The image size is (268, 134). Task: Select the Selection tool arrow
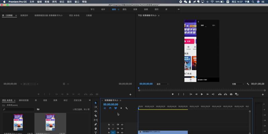coord(95,103)
